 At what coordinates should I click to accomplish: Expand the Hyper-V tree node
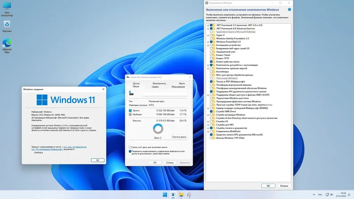pyautogui.click(x=208, y=35)
